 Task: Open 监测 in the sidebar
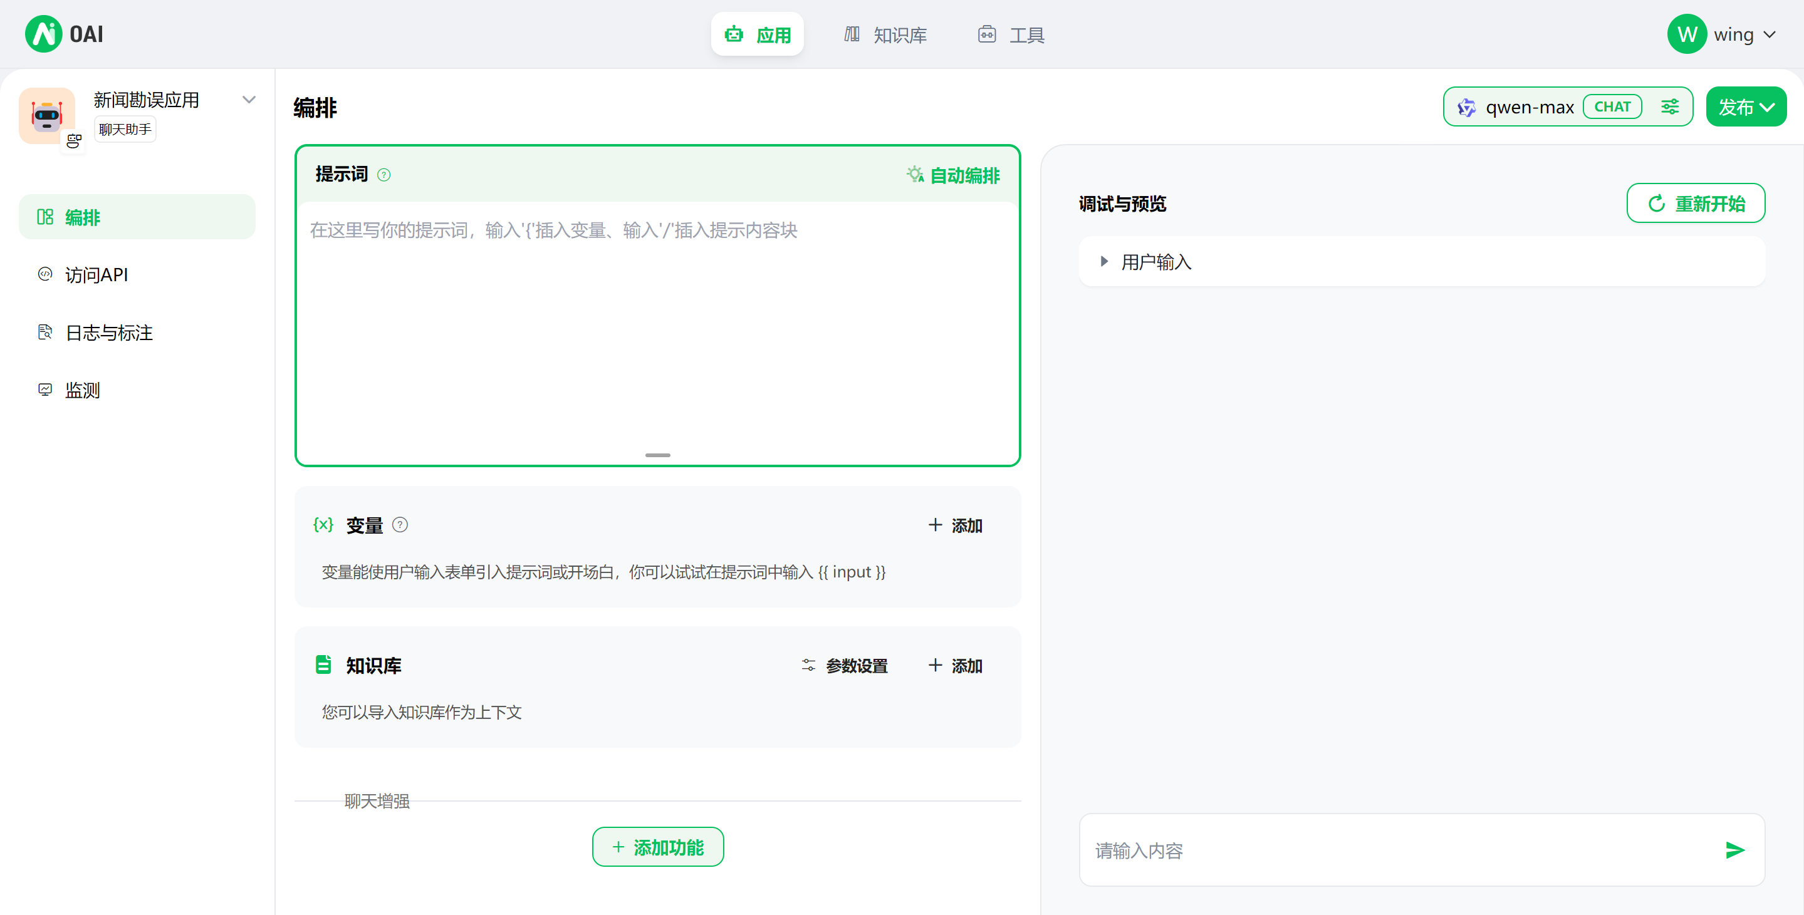[x=137, y=390]
